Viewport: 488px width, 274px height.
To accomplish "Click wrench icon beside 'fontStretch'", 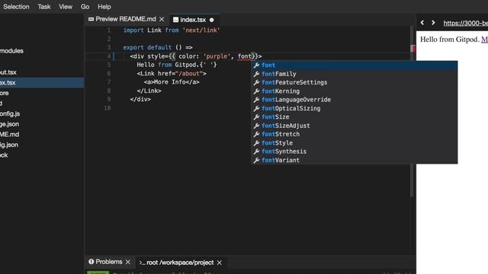I will click(256, 134).
